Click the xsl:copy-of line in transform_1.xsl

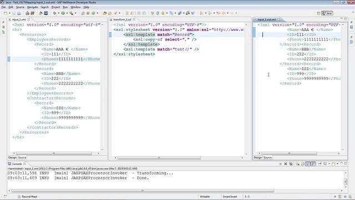click(165, 39)
